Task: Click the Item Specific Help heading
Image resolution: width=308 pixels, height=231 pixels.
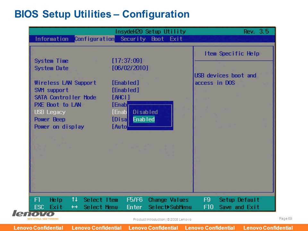Action: pos(232,54)
